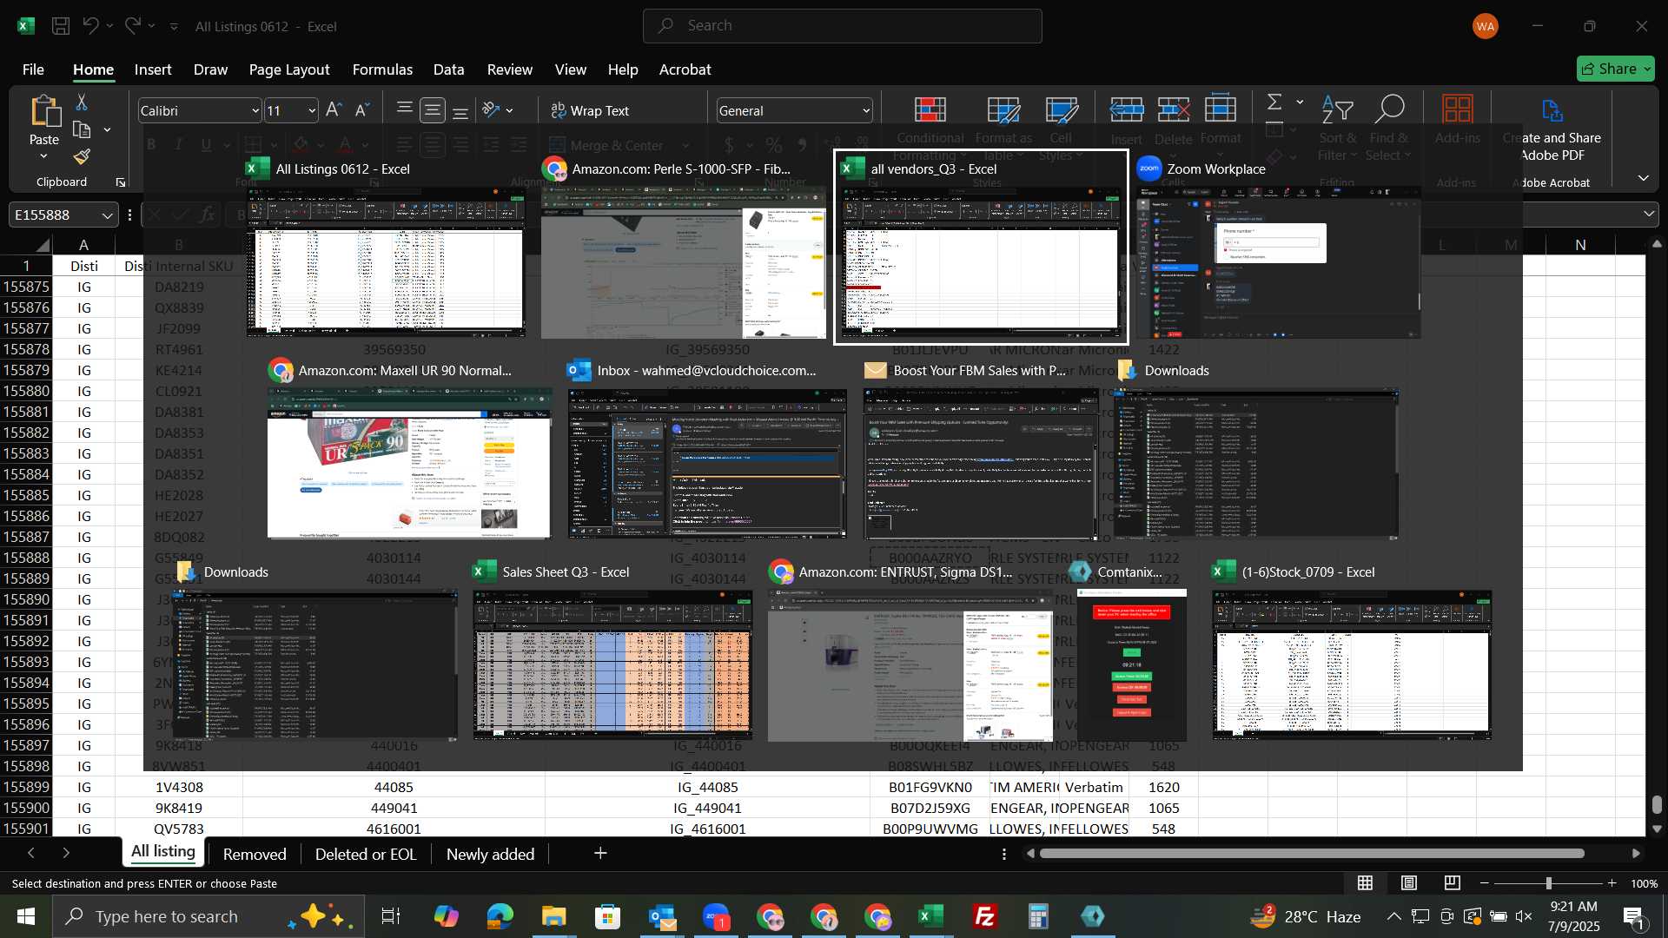
Task: Switch to all vendors_Q3 Excel window thumbnail
Action: [x=982, y=248]
